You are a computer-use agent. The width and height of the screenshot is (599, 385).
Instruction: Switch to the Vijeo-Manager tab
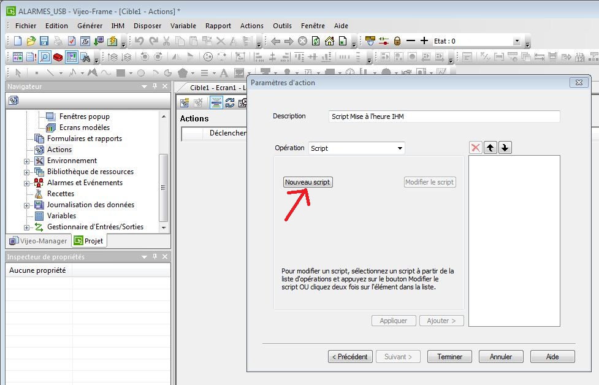(38, 241)
